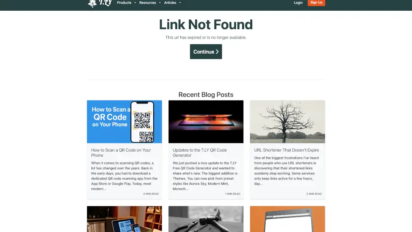Click the orange Sign Up button
The height and width of the screenshot is (232, 412).
(x=316, y=3)
